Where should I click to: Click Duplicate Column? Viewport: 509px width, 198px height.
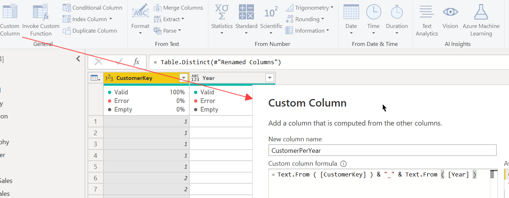point(90,30)
